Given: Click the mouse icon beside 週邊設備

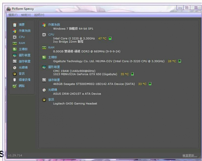Looking at the screenshot, I should [x=15, y=80].
